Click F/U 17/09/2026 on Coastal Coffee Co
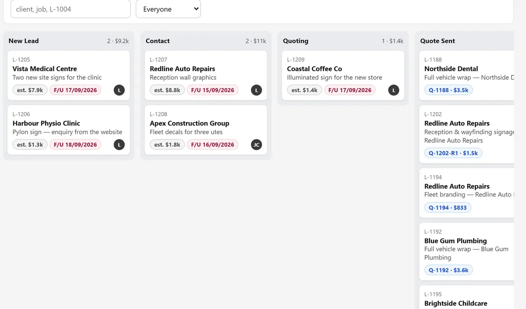The width and height of the screenshot is (526, 309). [350, 90]
